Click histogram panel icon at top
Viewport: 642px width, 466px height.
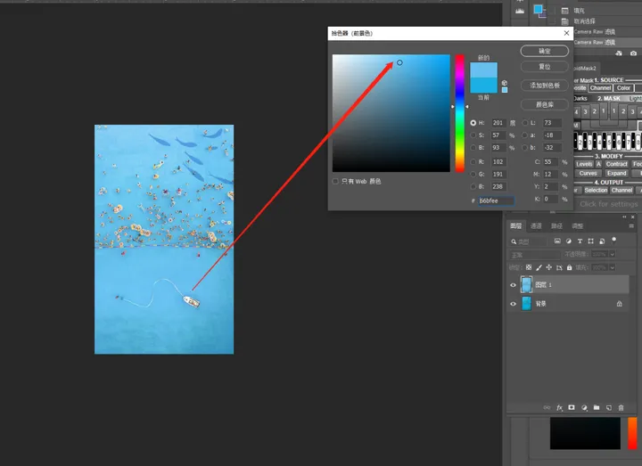[x=520, y=11]
